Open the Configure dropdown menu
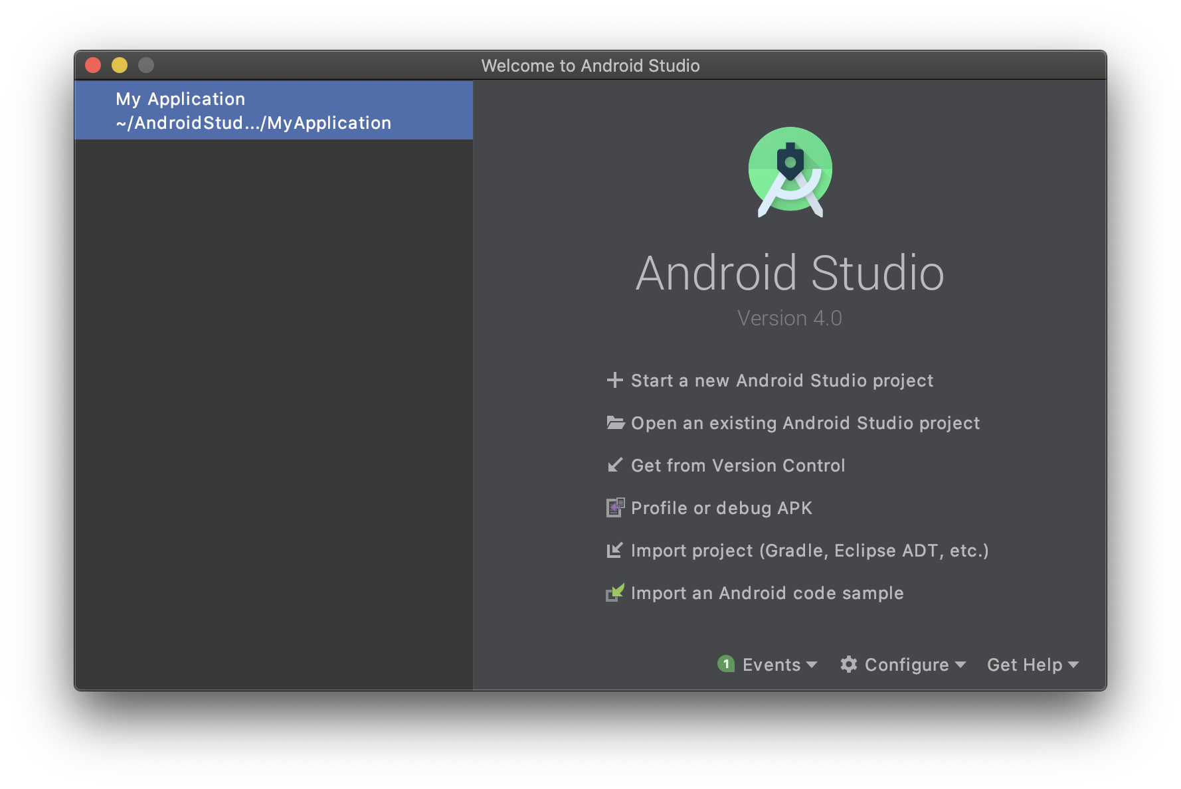Viewport: 1181px width, 789px height. coord(903,665)
